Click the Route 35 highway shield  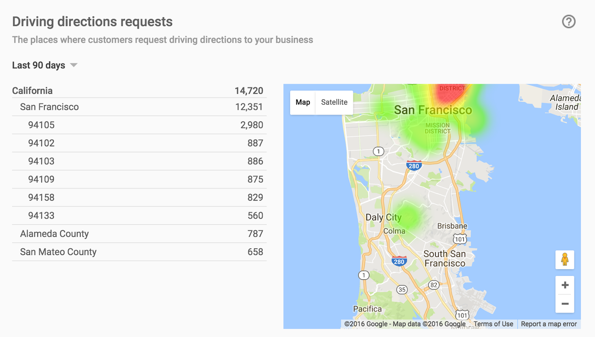click(402, 290)
